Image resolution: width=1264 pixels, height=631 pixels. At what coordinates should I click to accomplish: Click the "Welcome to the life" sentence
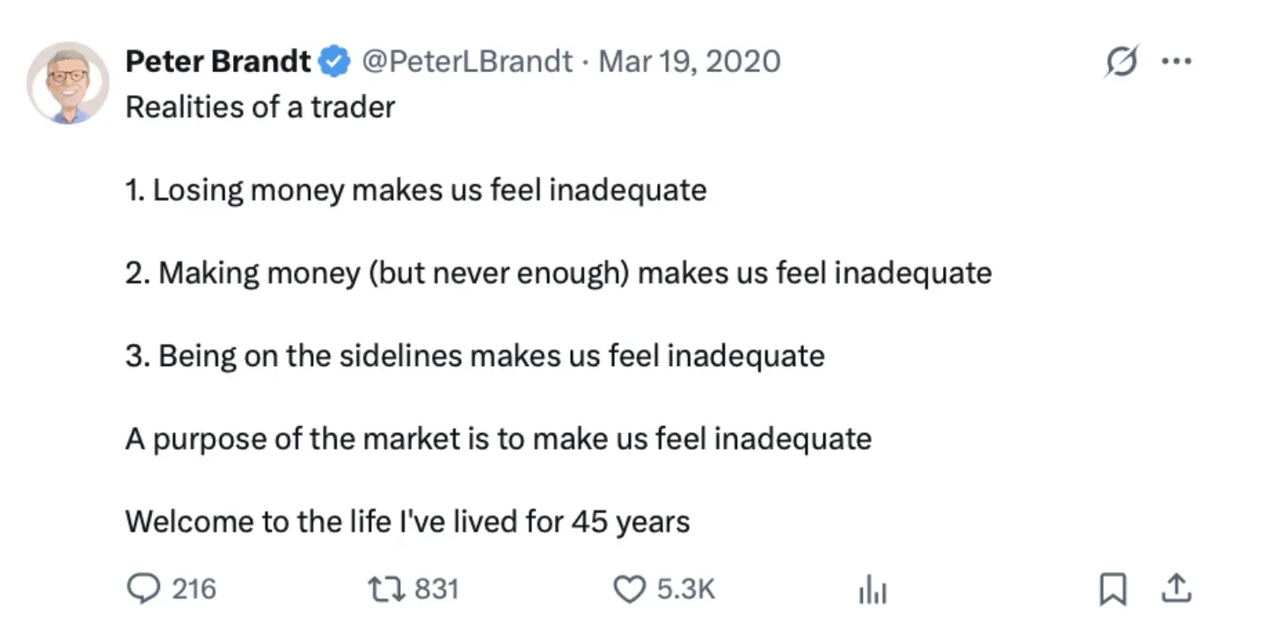[x=407, y=522]
